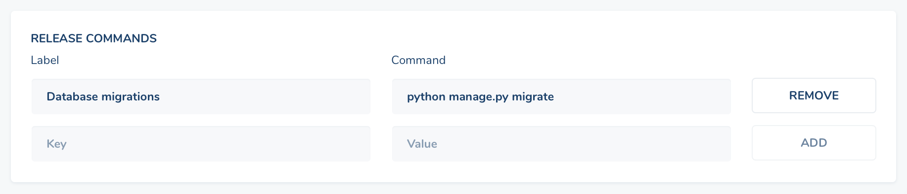This screenshot has height=194, width=907.
Task: Focus the empty Key input field
Action: click(x=201, y=144)
